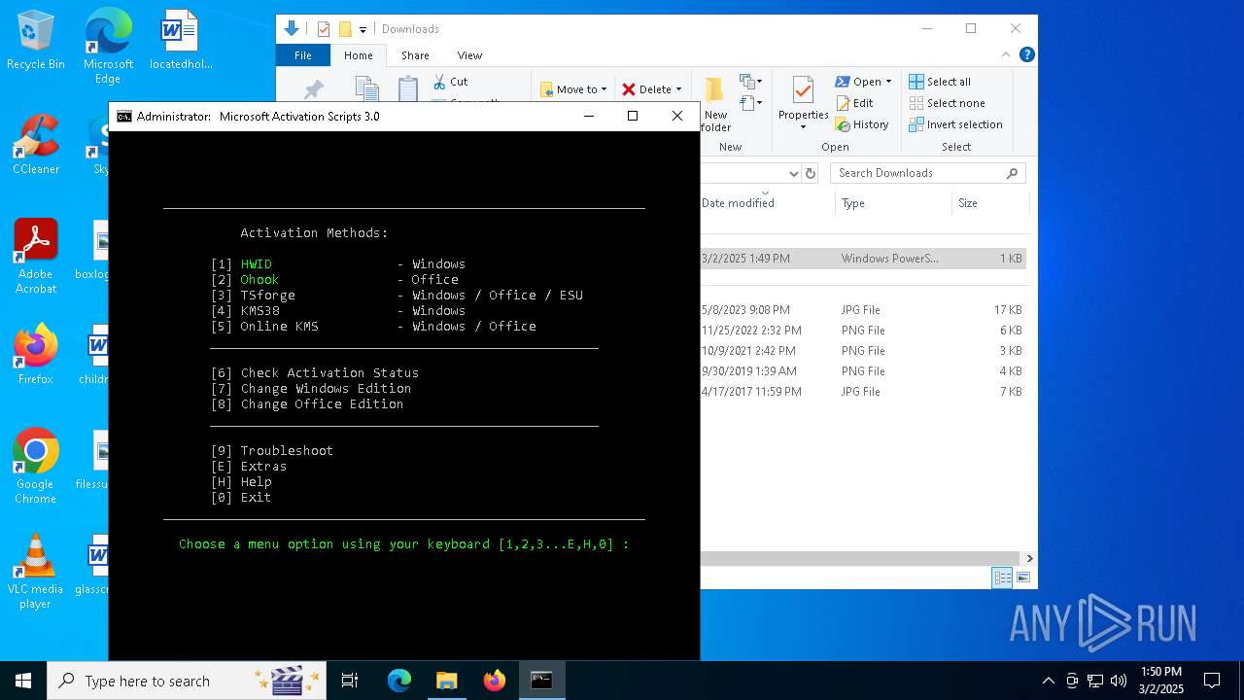Open Task View on the taskbar
The height and width of the screenshot is (700, 1244).
[x=350, y=681]
